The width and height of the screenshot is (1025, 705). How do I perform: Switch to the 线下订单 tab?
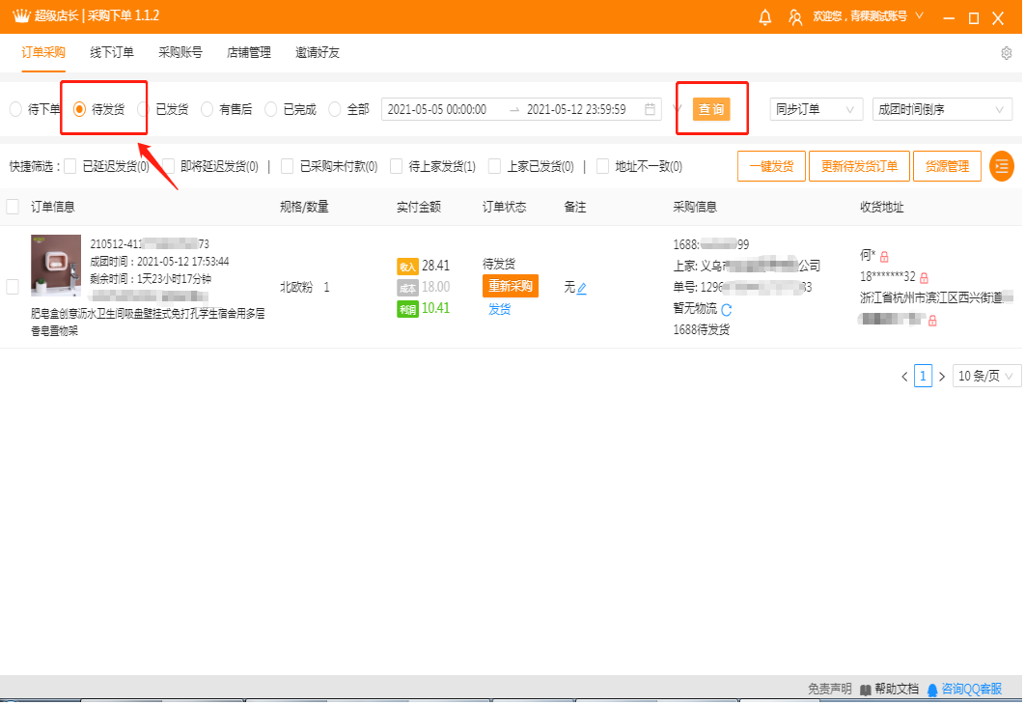[x=112, y=52]
